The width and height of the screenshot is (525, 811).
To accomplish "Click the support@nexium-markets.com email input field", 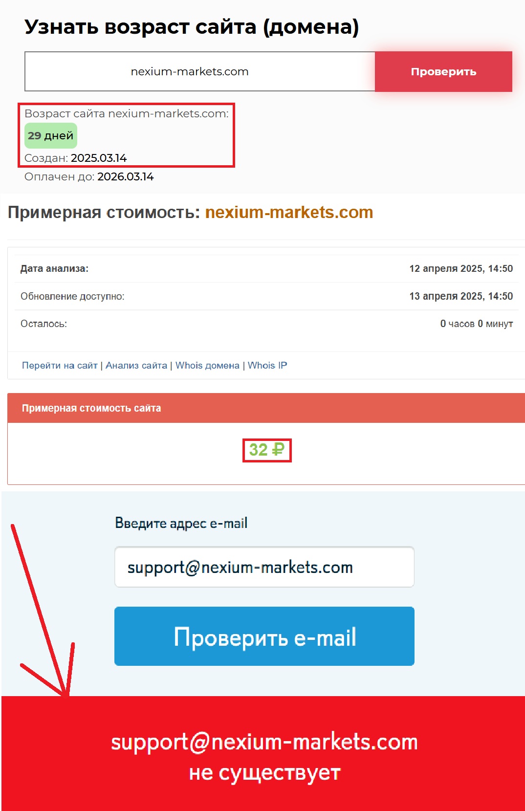I will 264,567.
